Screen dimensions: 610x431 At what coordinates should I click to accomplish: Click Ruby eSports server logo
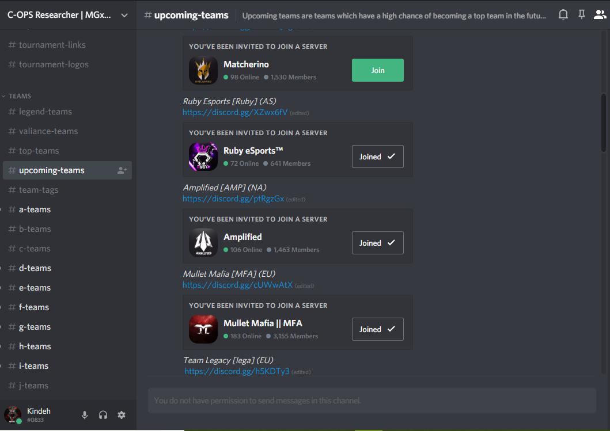pyautogui.click(x=203, y=157)
